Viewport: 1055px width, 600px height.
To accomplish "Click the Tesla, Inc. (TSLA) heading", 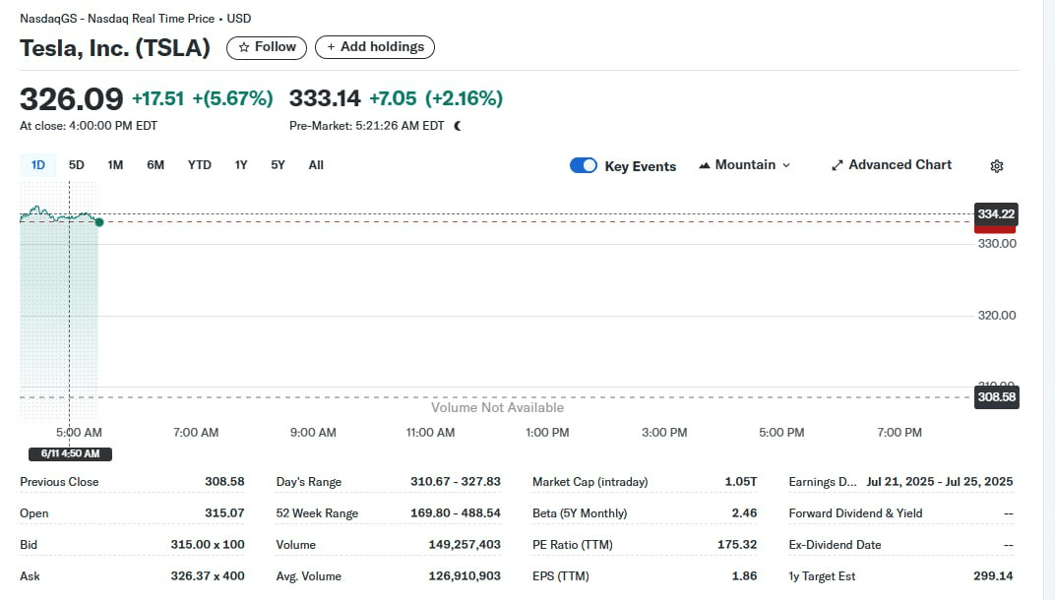I will [x=115, y=48].
